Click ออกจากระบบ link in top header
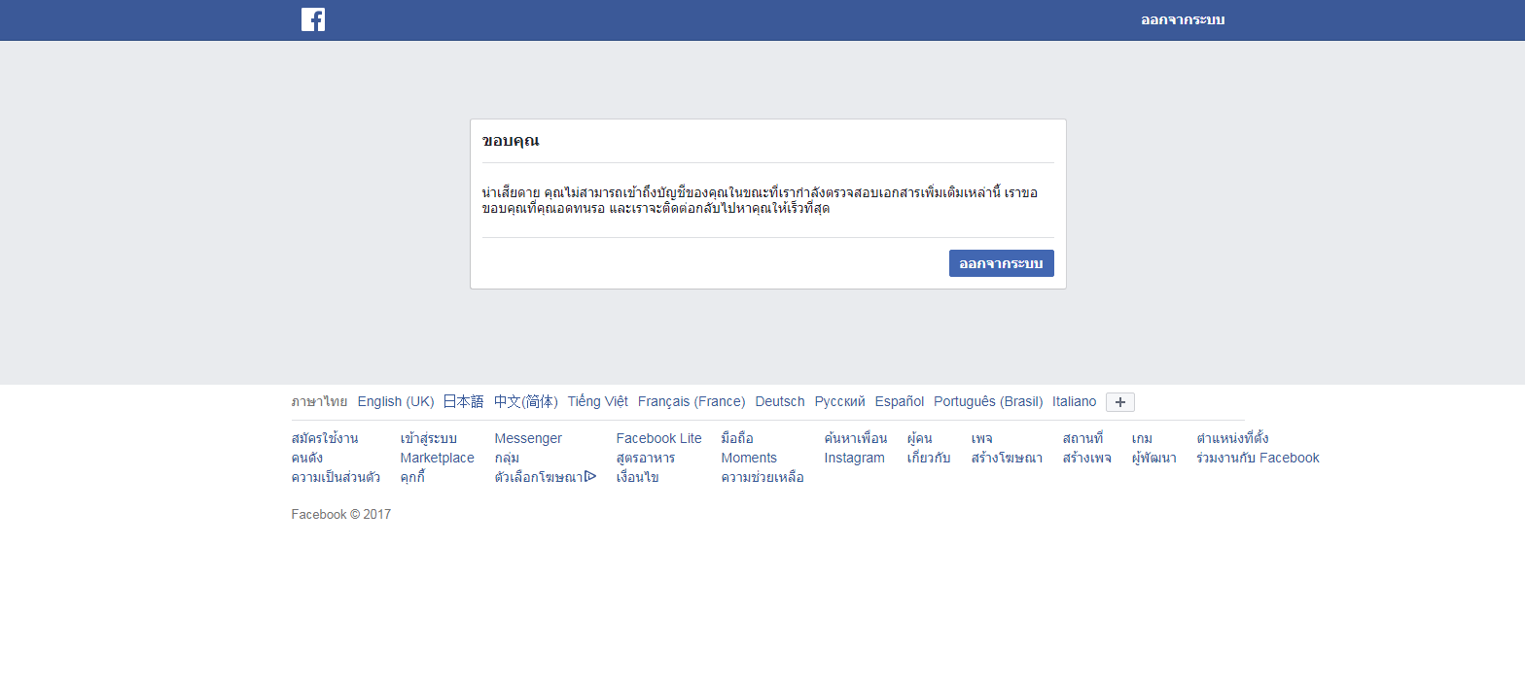Viewport: 1525px width, 682px height. point(1183,20)
